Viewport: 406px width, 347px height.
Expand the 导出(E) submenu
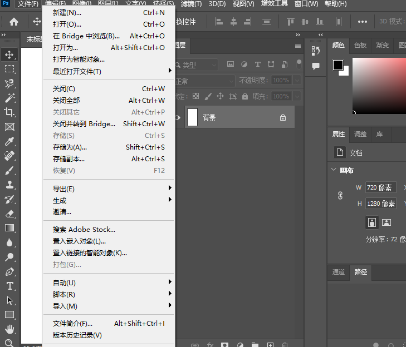pos(109,189)
